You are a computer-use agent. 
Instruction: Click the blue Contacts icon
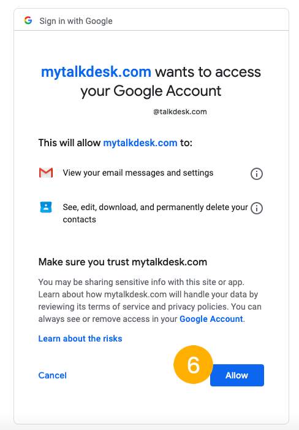46,207
